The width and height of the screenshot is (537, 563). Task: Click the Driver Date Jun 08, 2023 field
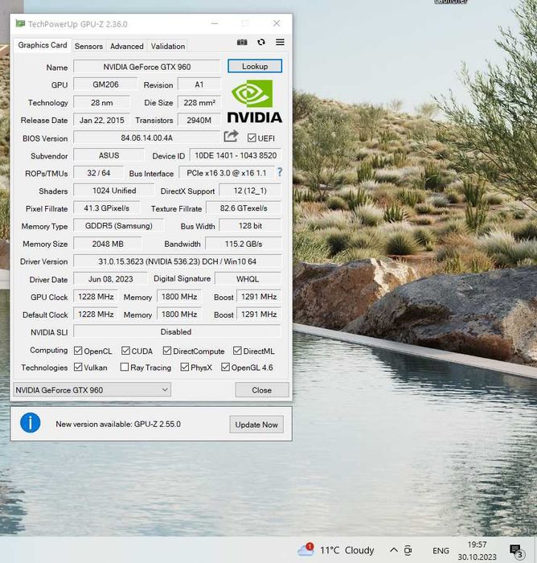[x=111, y=278]
